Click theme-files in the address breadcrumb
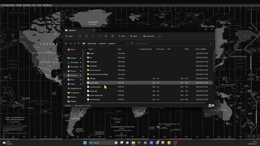260x146 pixels. (92, 43)
